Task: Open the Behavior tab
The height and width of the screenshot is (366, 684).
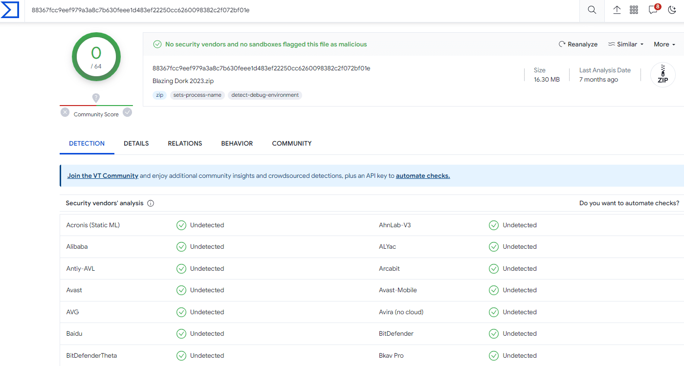Action: pos(237,144)
